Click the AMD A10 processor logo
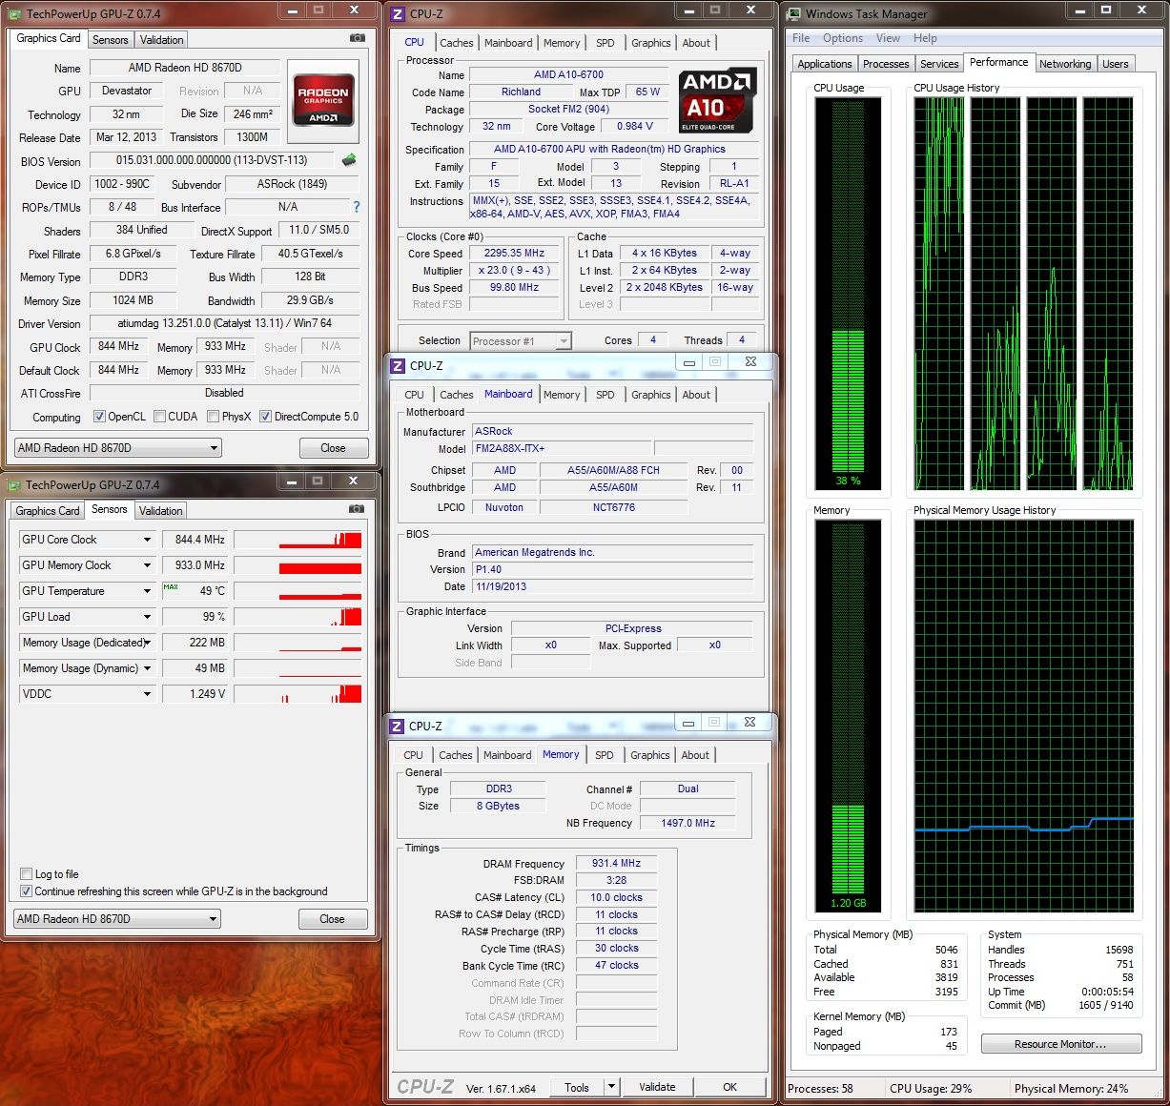The width and height of the screenshot is (1170, 1106). 717,100
